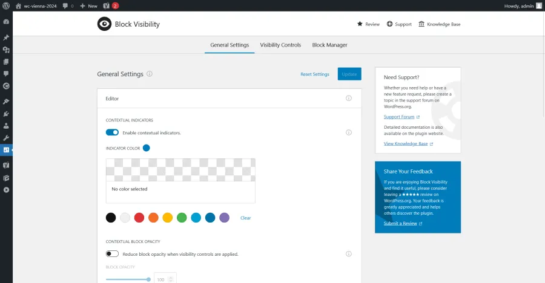Choose the orange color swatch
545x283 pixels.
coord(153,218)
